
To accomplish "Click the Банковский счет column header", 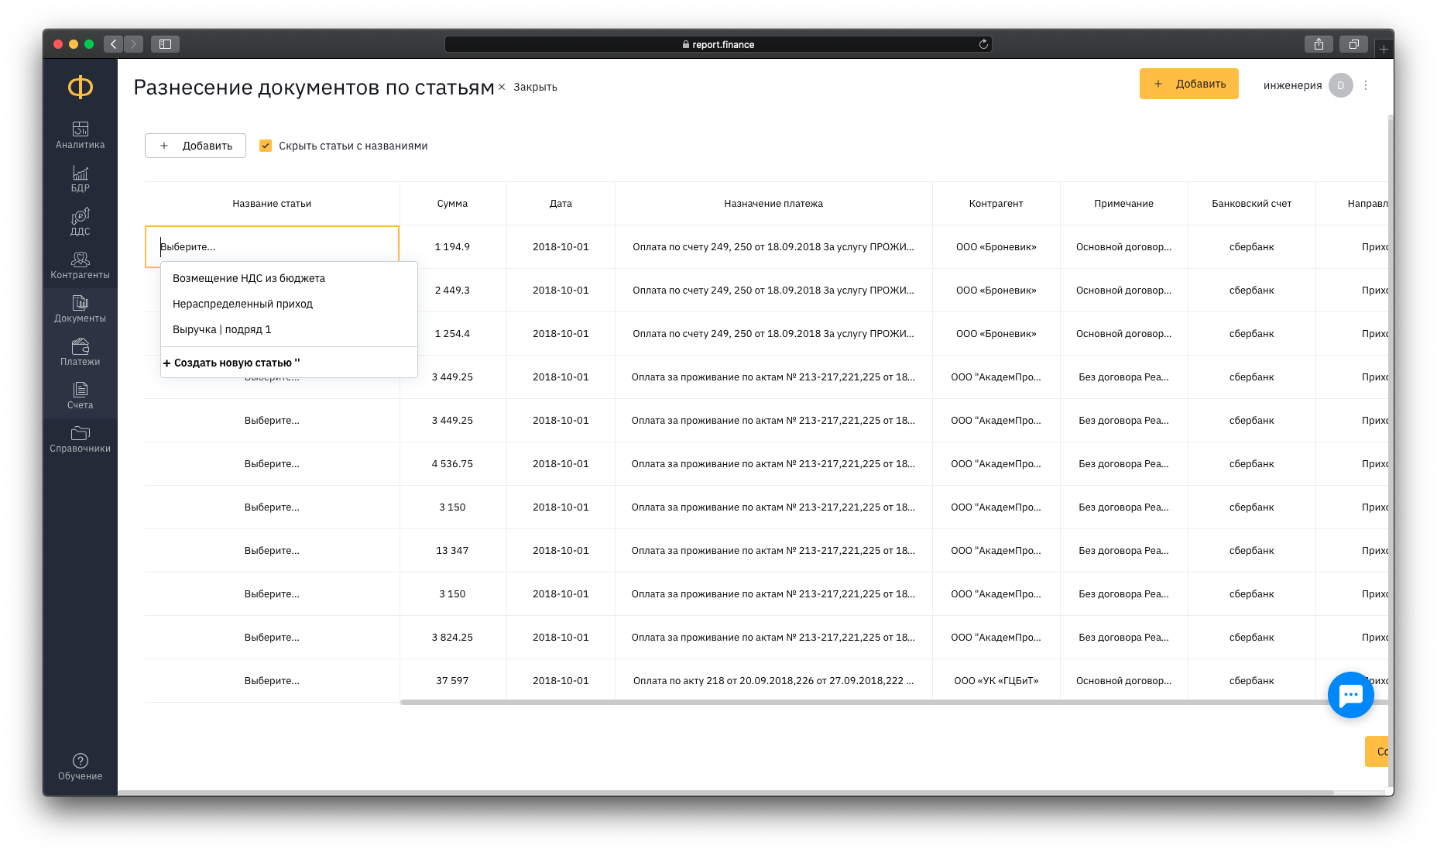I will tap(1251, 204).
